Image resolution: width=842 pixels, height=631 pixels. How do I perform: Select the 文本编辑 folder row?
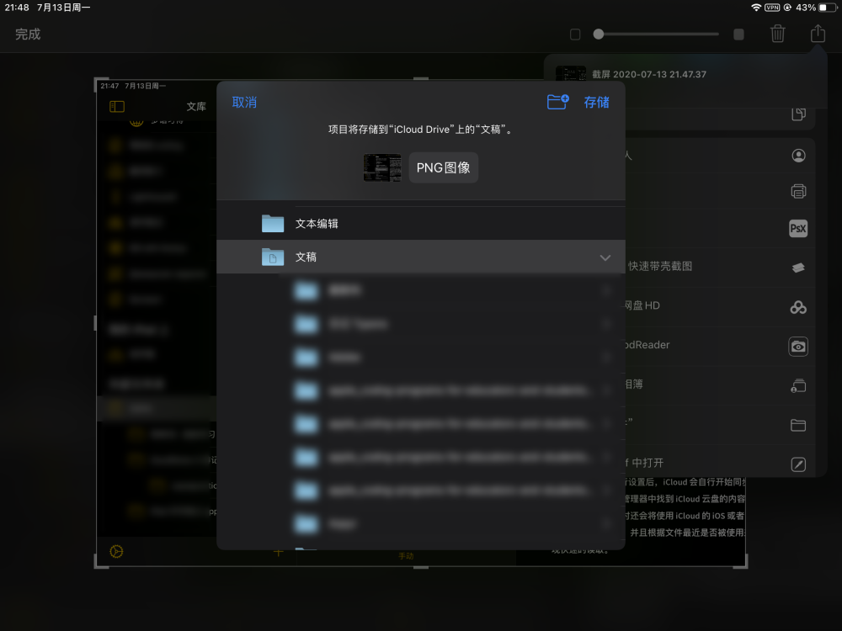pyautogui.click(x=421, y=223)
